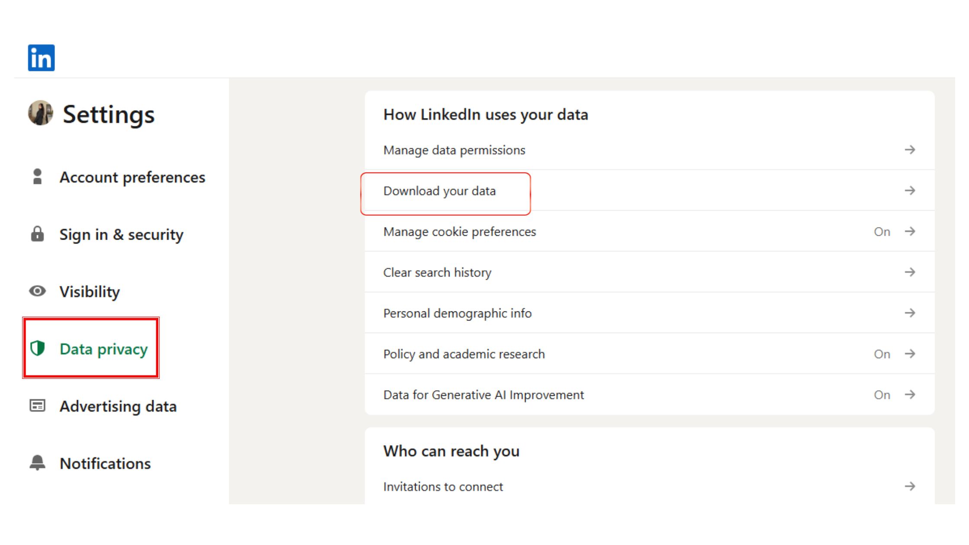The width and height of the screenshot is (969, 545).
Task: Click the On status for cookie preferences
Action: 882,232
